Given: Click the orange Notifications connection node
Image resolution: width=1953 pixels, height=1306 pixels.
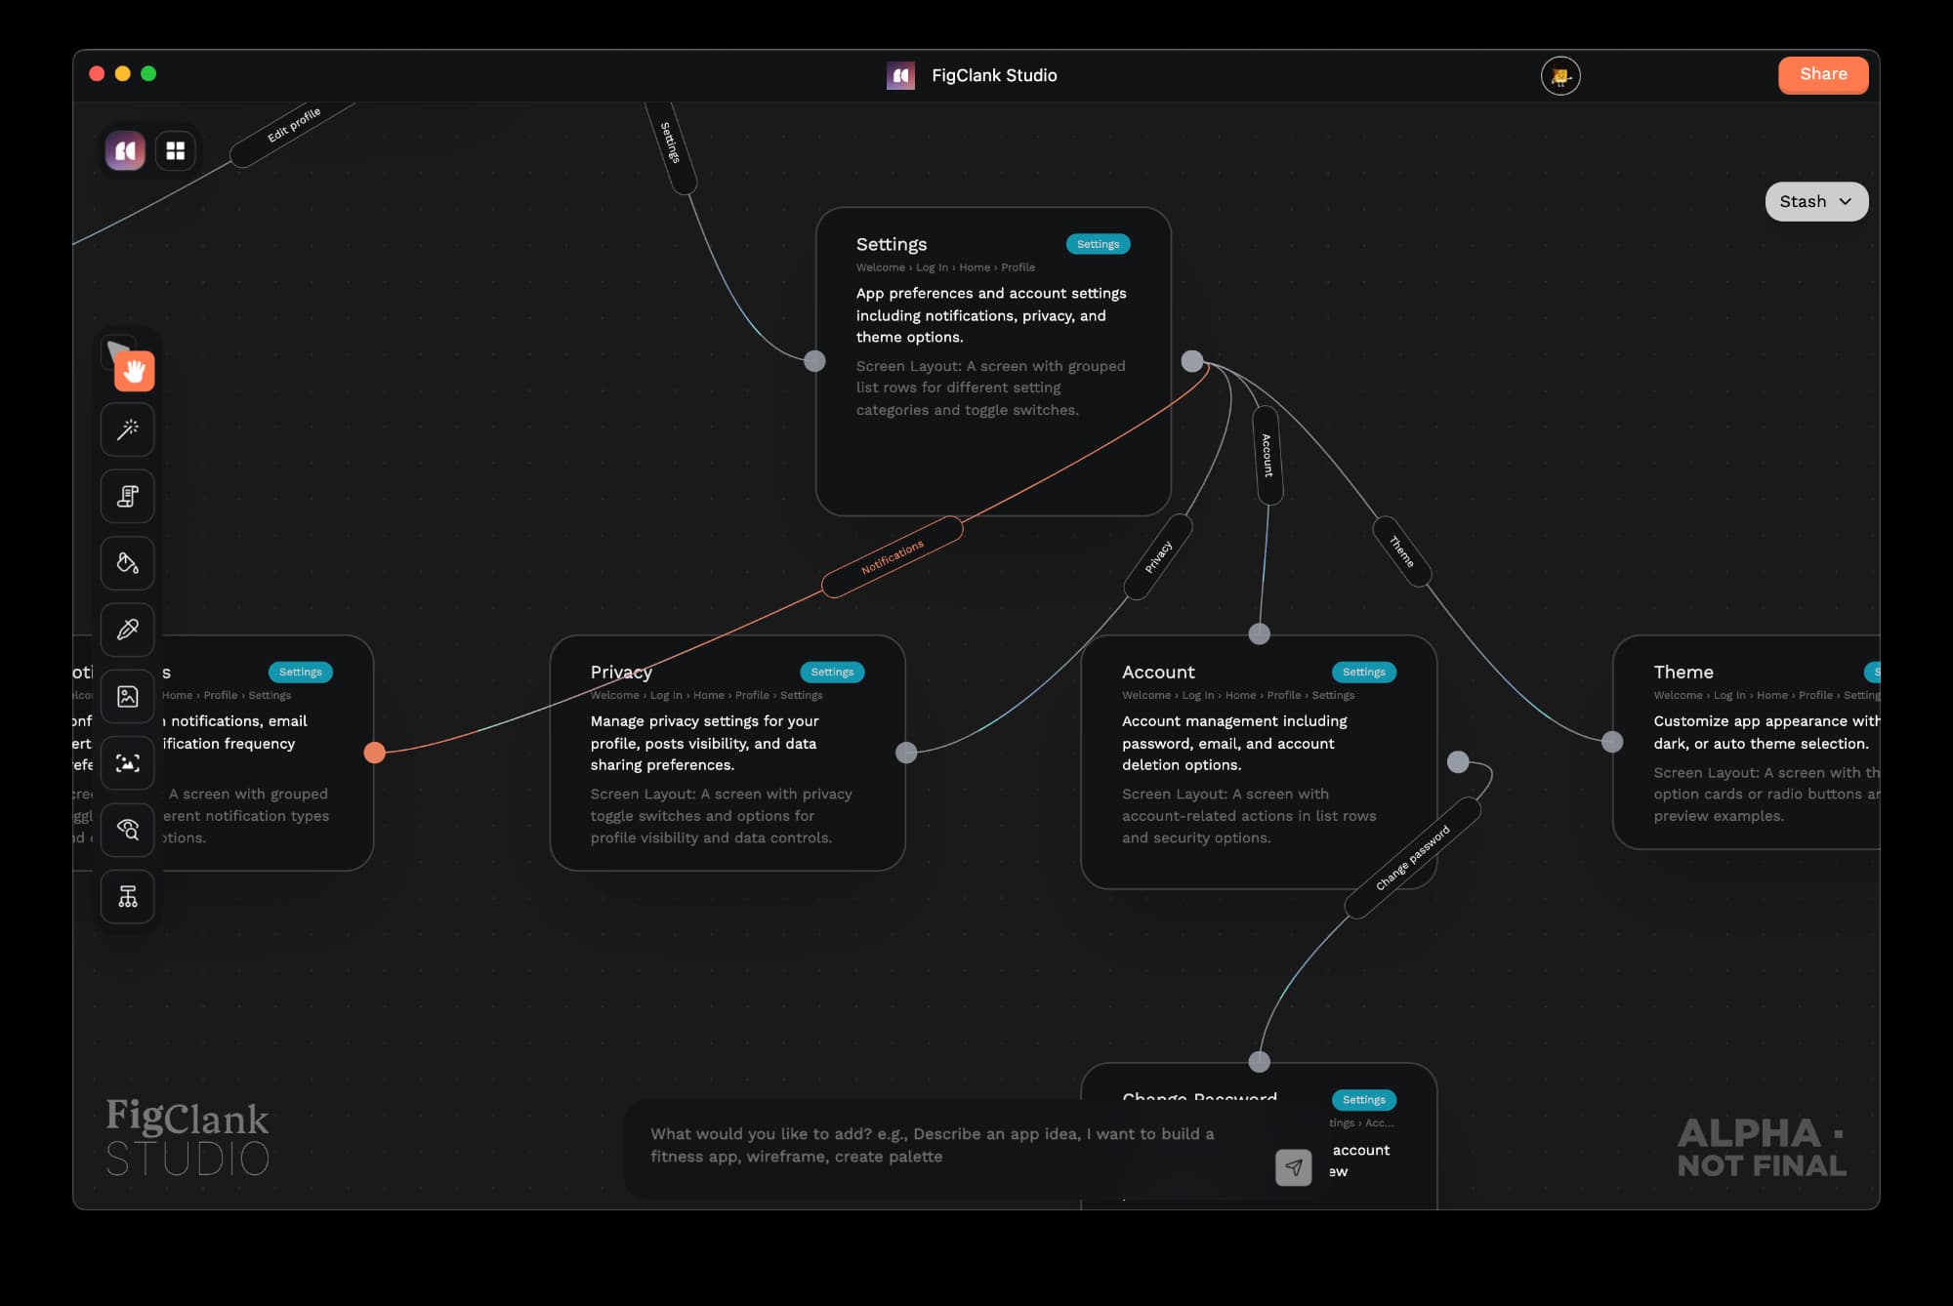Looking at the screenshot, I should coord(374,753).
